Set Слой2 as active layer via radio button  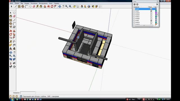point(134,20)
